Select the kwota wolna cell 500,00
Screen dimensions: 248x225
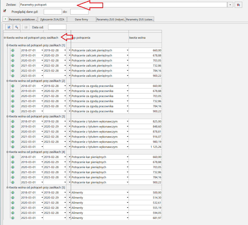coord(145,192)
